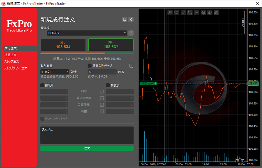Open symbol info icon beside USDJPY
The height and width of the screenshot is (168, 262).
(131, 33)
